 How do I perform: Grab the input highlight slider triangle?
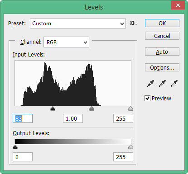[130, 108]
